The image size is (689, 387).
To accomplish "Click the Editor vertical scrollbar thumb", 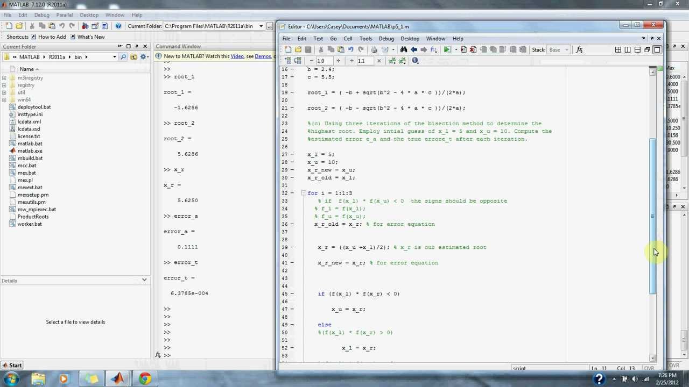I will [652, 216].
